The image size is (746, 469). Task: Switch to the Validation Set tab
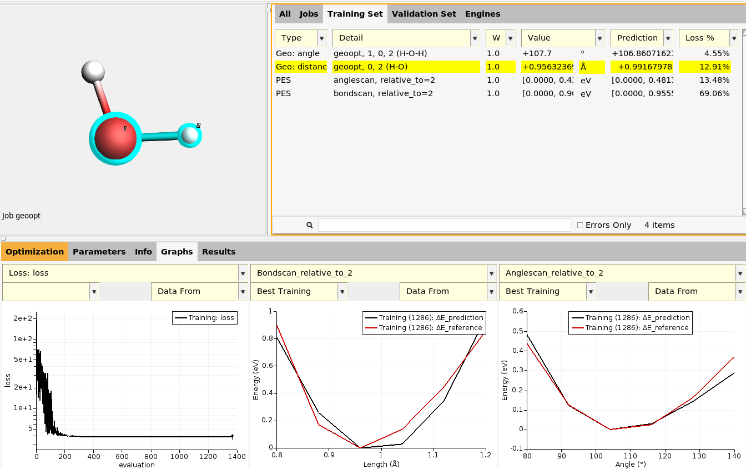[424, 14]
